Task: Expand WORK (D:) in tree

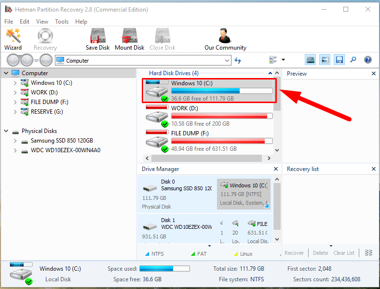Action: point(15,92)
